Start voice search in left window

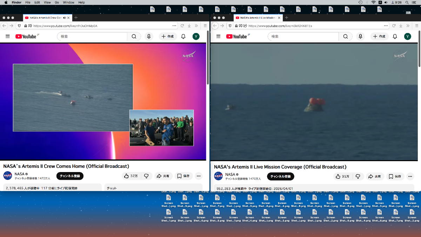149,37
